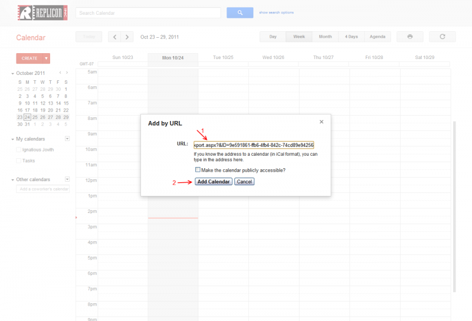Click the Oct 23 – 29, 2011 date range

(x=159, y=37)
